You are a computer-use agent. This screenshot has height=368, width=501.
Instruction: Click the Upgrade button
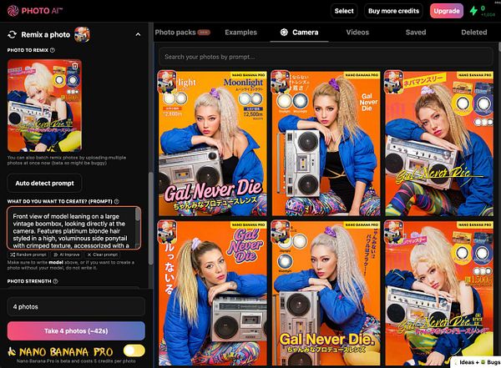click(x=447, y=11)
